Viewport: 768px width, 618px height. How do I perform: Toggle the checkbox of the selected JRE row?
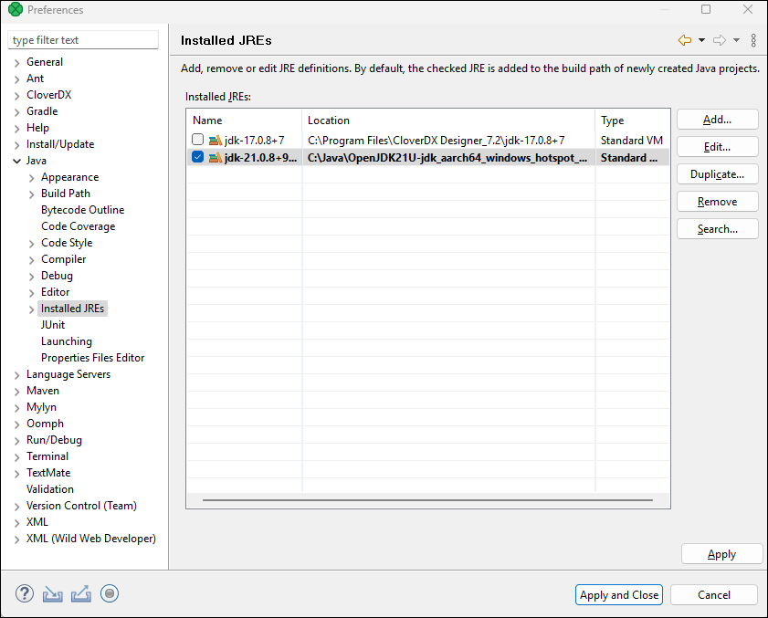197,157
